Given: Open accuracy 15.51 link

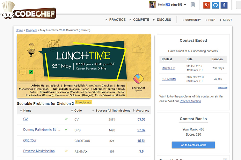Looking at the screenshot, I should point(141,141).
